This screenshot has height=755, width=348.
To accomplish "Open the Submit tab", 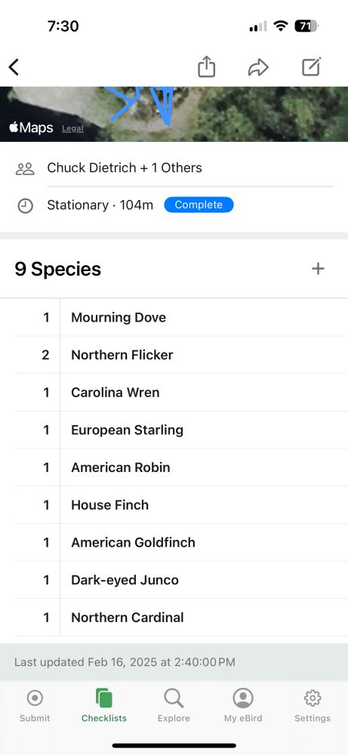I will coord(35,705).
